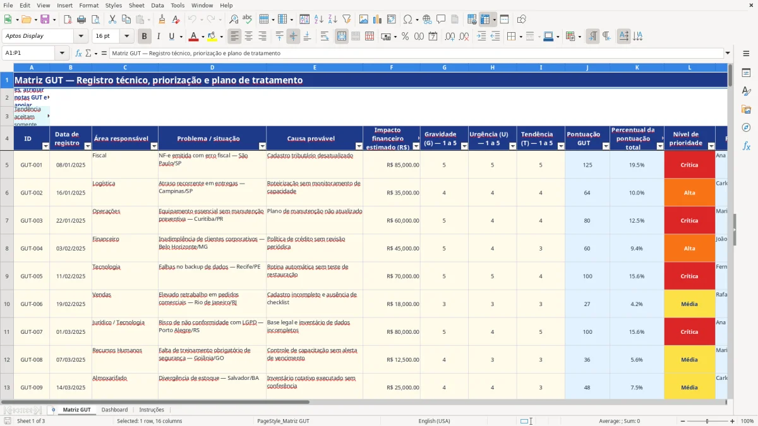The width and height of the screenshot is (758, 426).
Task: Define the print area
Action: point(472,20)
